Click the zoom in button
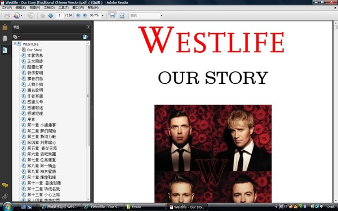Screen dimensions: 338x211 click(x=85, y=16)
